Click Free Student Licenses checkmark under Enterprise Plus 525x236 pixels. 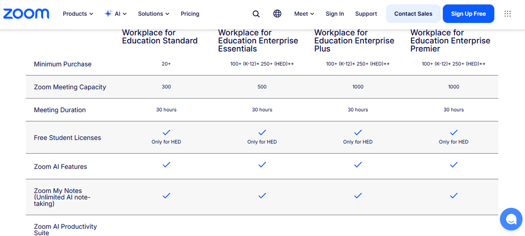[x=358, y=132]
